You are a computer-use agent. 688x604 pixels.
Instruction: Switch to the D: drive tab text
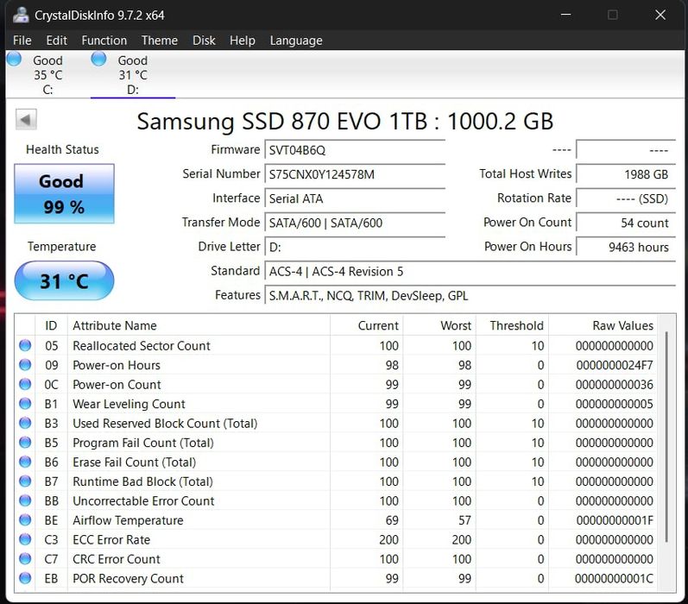coord(133,75)
